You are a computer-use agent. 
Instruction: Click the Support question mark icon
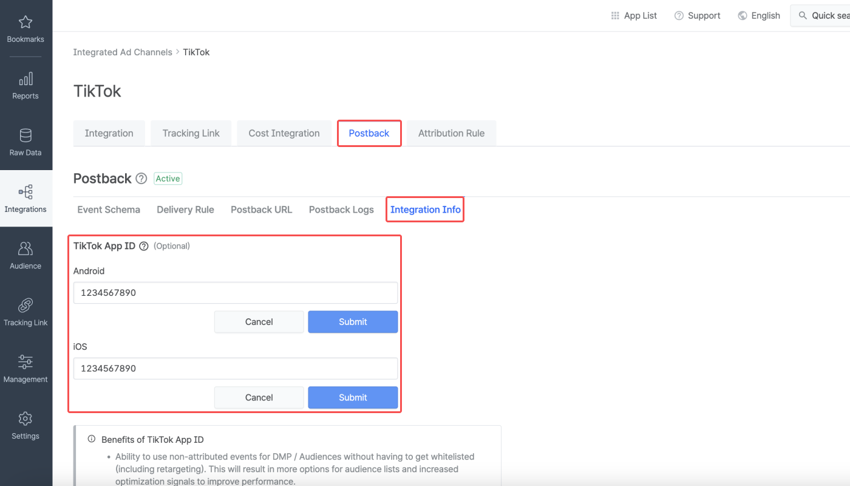(x=679, y=16)
